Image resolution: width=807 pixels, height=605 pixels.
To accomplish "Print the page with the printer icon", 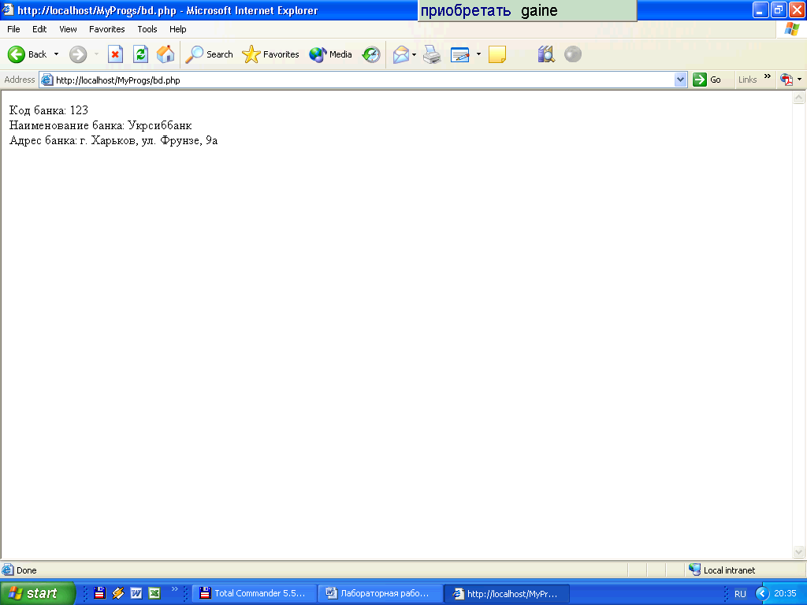I will coord(432,54).
